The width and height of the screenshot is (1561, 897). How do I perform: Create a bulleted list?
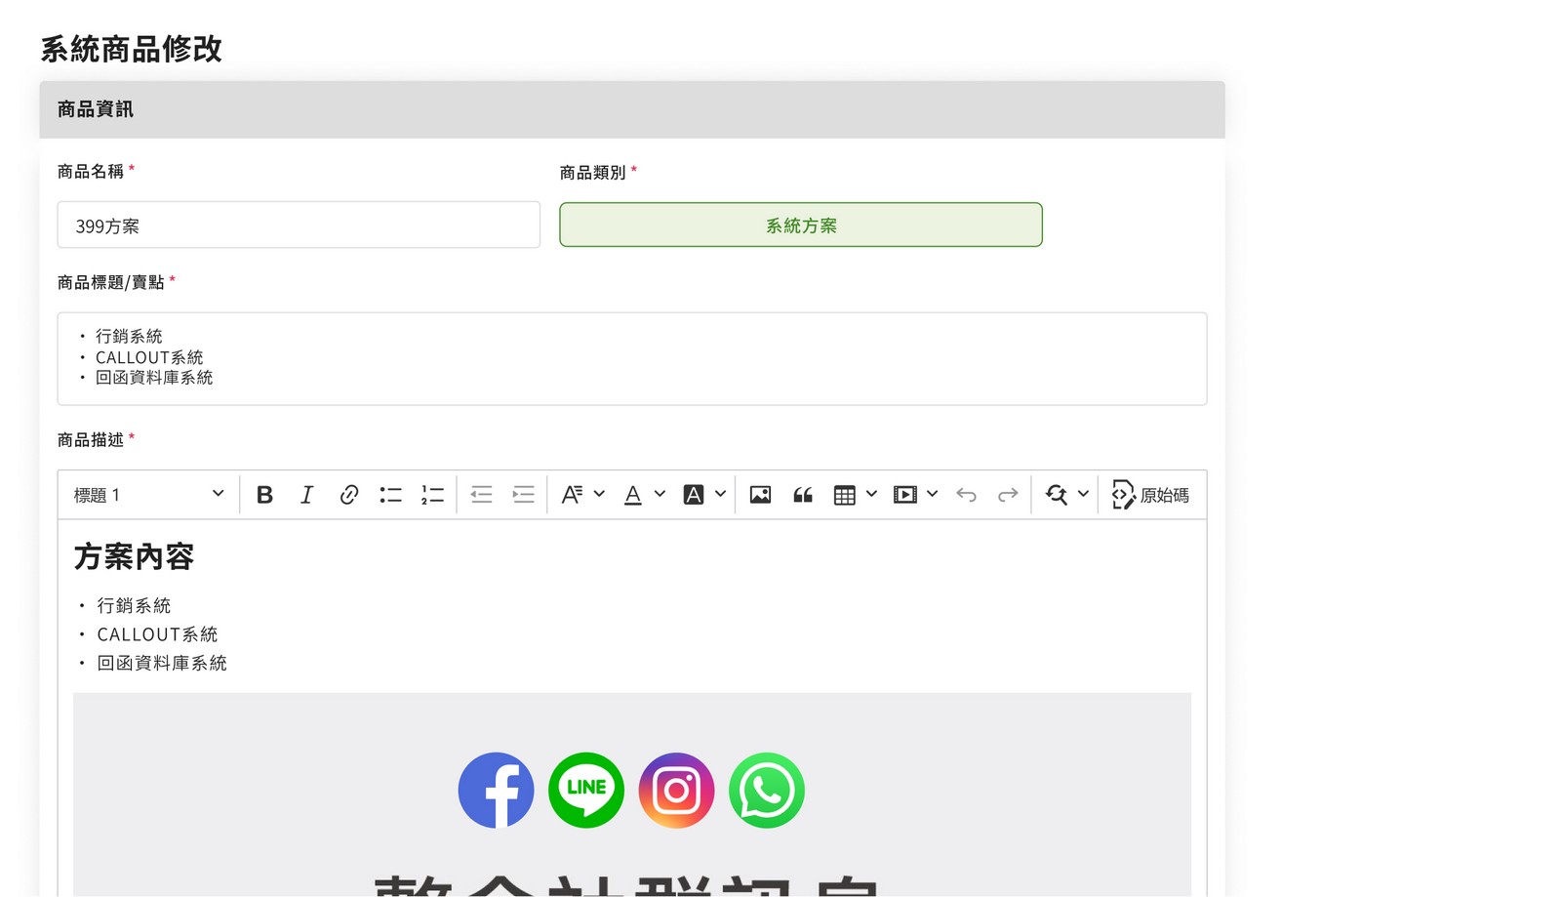click(390, 495)
